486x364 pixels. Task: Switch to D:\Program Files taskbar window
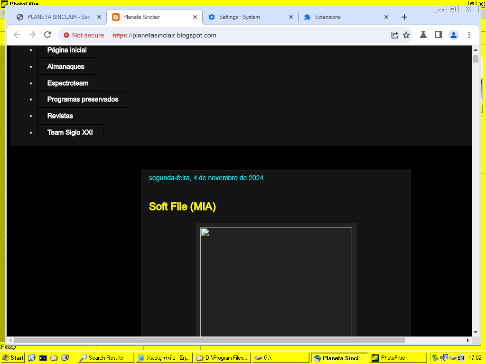tap(223, 358)
